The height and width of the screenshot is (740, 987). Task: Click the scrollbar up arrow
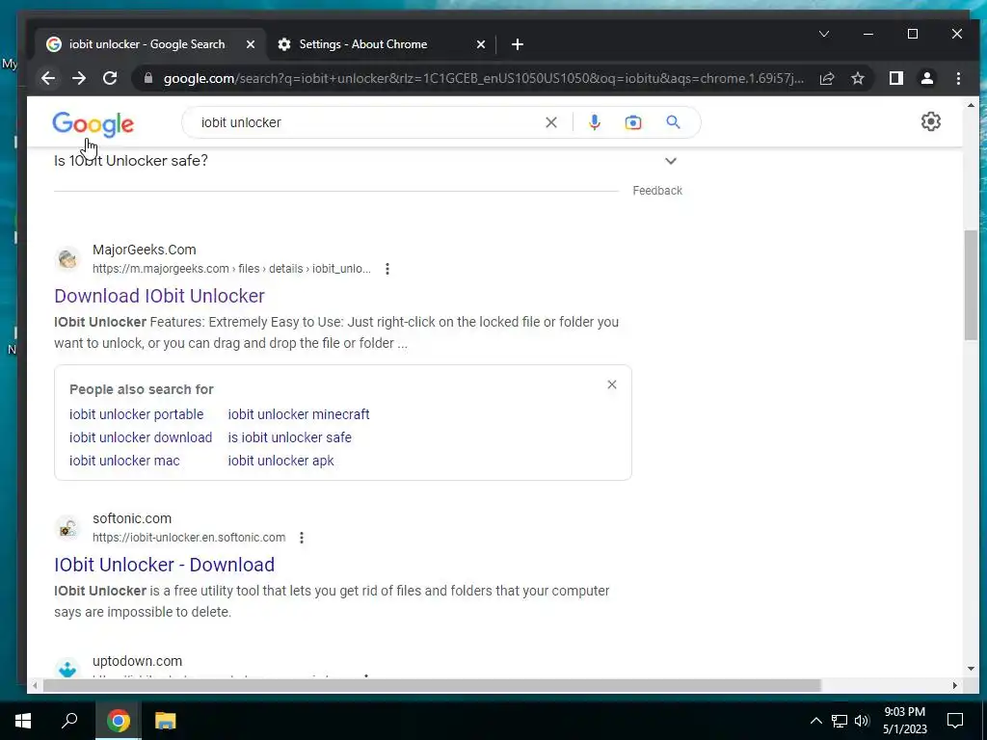coord(971,106)
